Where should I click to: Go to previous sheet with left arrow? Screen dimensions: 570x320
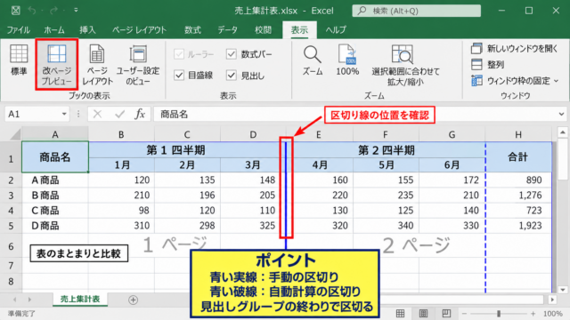pyautogui.click(x=15, y=300)
